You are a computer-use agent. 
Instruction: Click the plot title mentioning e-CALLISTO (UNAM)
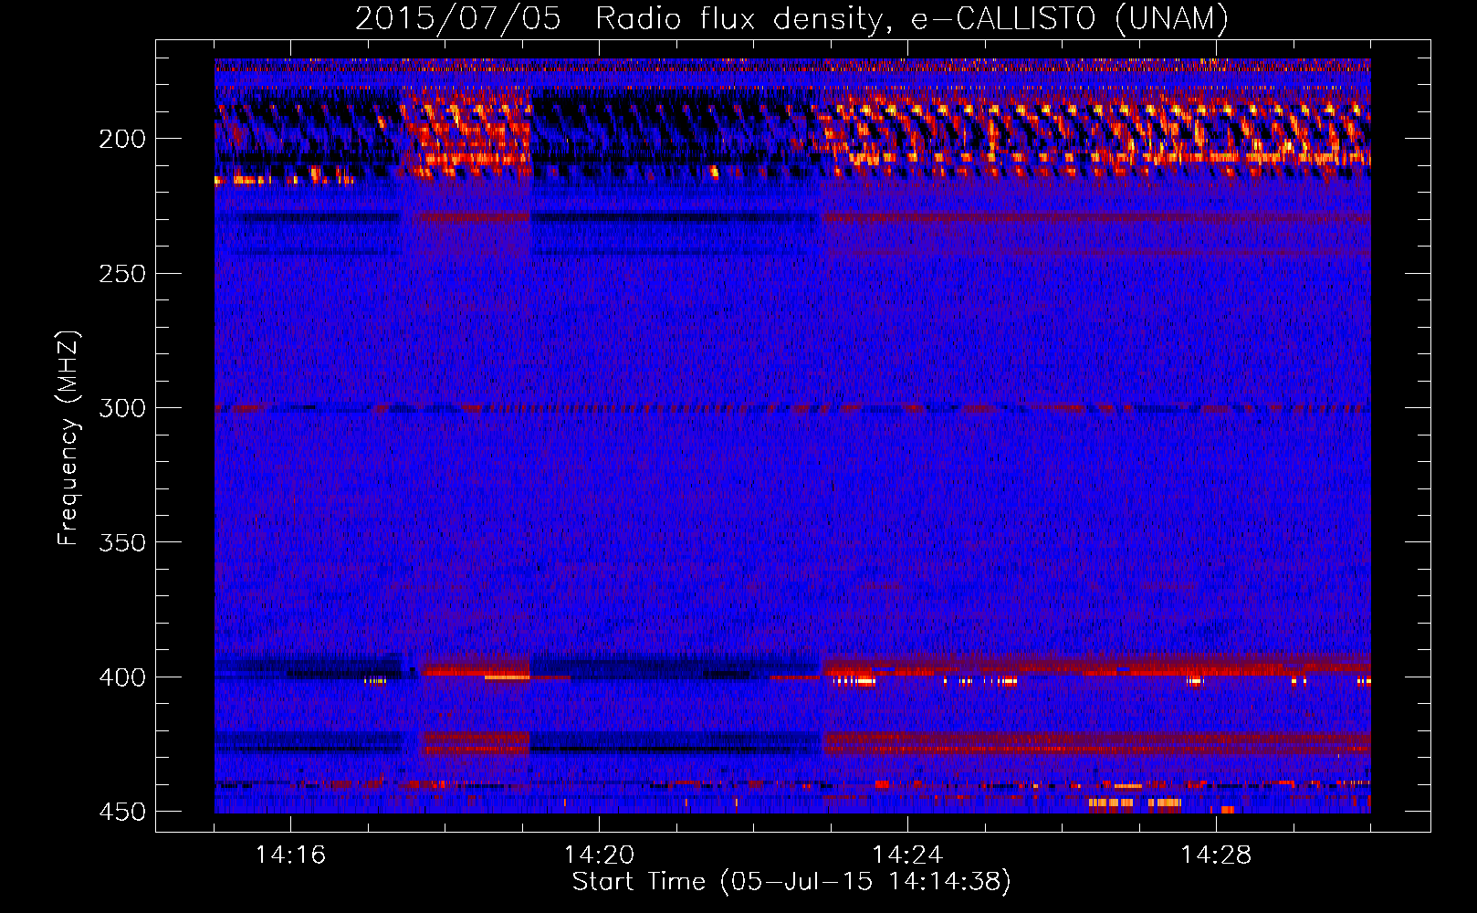pyautogui.click(x=791, y=18)
